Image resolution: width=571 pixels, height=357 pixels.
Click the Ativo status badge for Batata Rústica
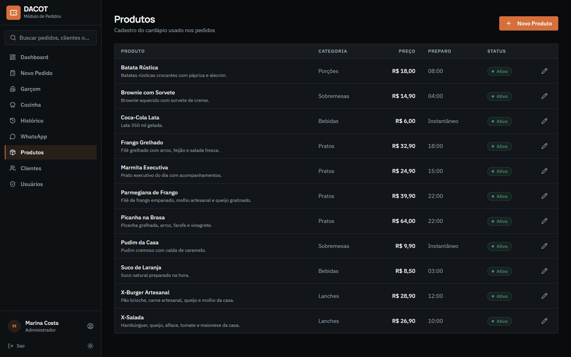click(500, 71)
